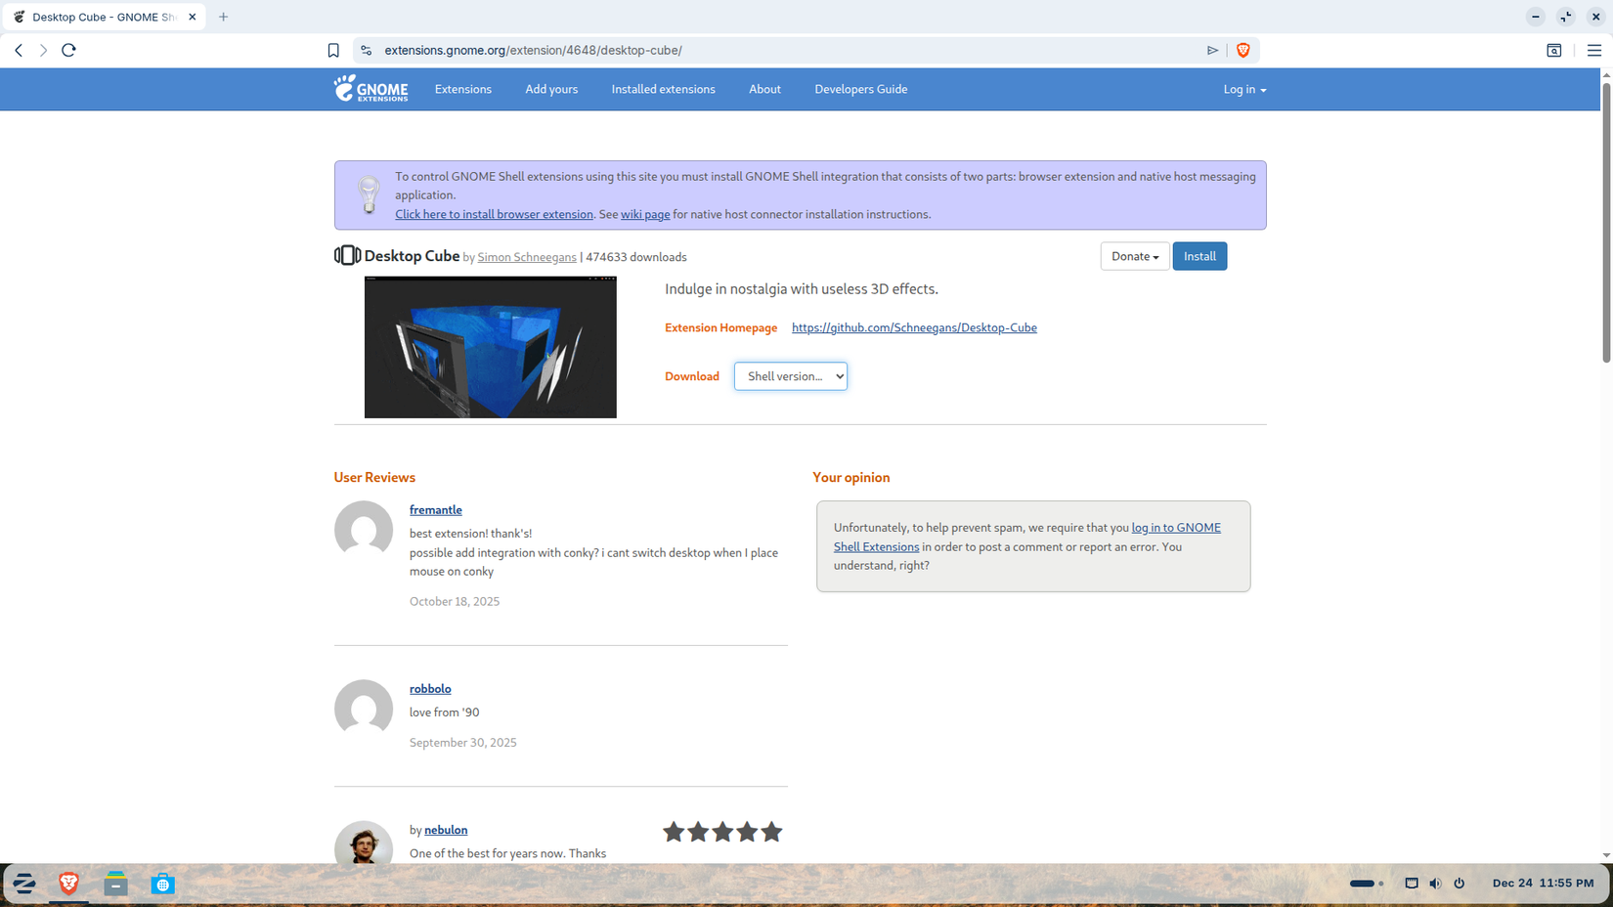Click nebulon's five-star rating

[722, 832]
